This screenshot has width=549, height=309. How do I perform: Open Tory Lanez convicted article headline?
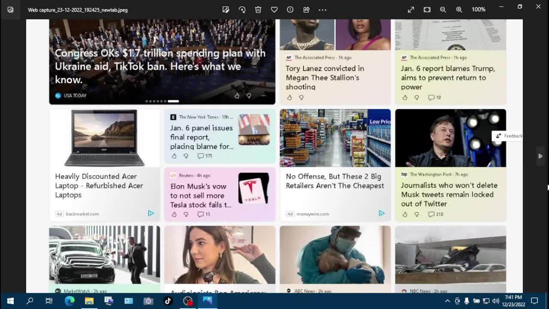325,78
